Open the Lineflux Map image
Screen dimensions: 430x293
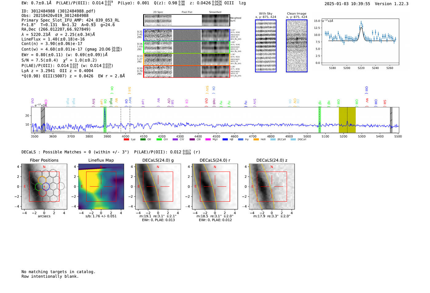101,187
